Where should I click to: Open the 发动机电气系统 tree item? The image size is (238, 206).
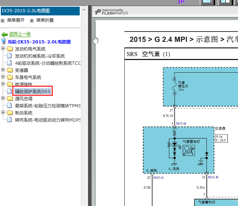coord(30,49)
